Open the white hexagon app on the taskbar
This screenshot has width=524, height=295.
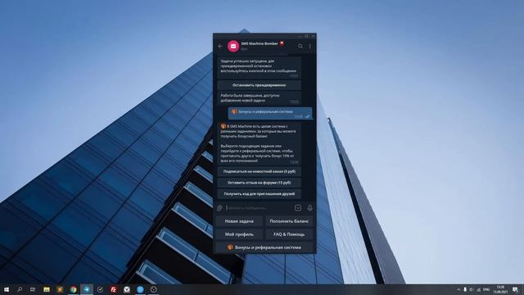coord(127,289)
